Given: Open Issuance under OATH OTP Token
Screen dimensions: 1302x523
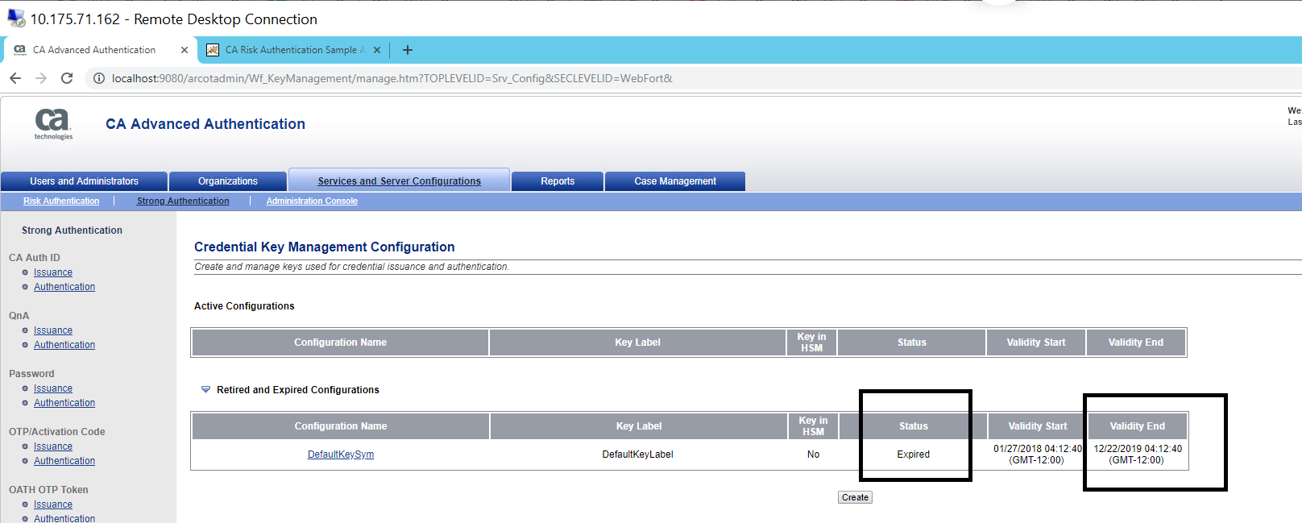Looking at the screenshot, I should [53, 504].
